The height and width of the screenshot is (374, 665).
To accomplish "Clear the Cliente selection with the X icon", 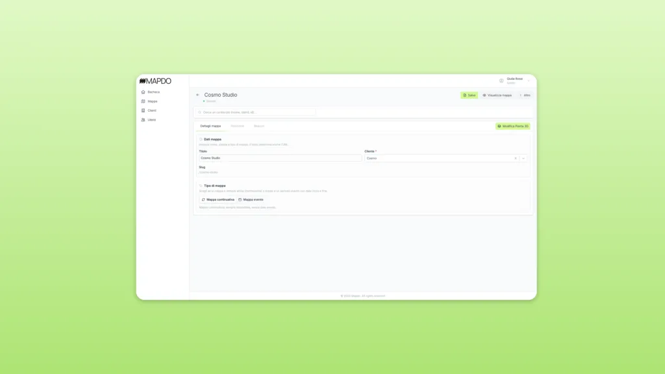I will point(516,158).
